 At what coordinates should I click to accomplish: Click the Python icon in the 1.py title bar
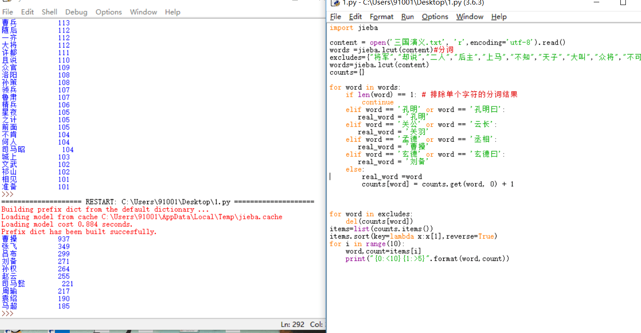tap(335, 3)
